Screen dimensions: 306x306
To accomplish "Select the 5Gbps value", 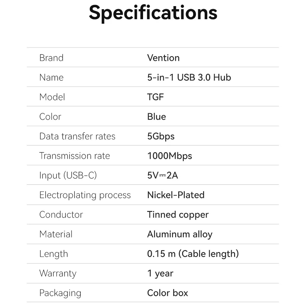I will click(x=161, y=136).
